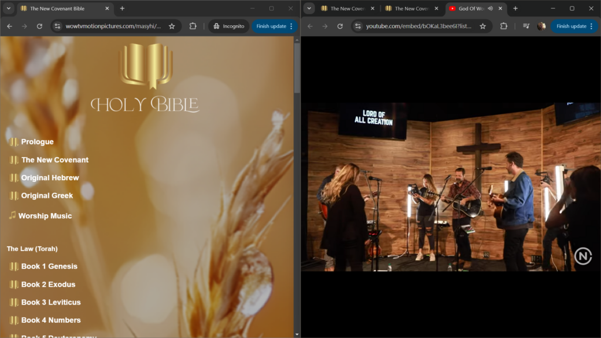Viewport: 601px width, 338px height.
Task: Expand tab search chevron in the YouTube window
Action: (x=309, y=9)
